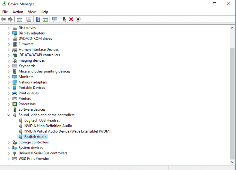Expand Universal Serial Bus controllers

tap(9, 153)
